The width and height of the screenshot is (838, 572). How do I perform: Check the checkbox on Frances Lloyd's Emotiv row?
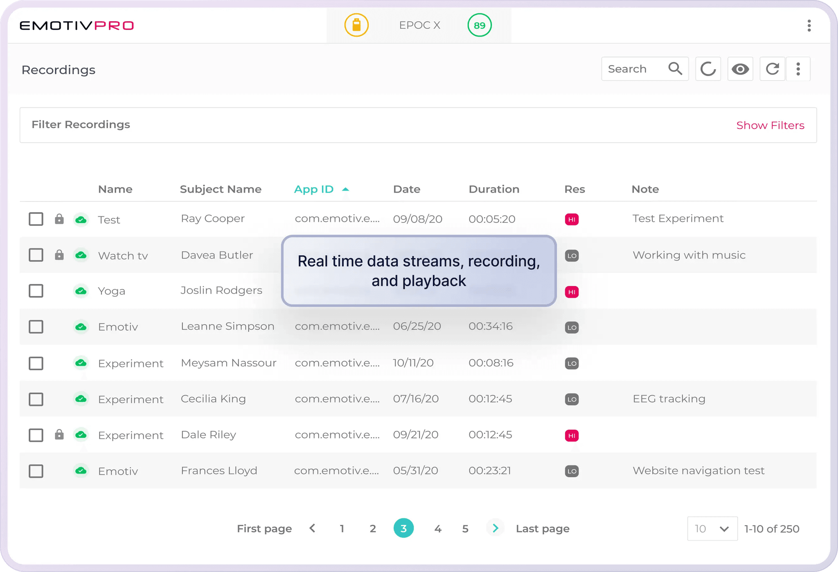tap(36, 471)
